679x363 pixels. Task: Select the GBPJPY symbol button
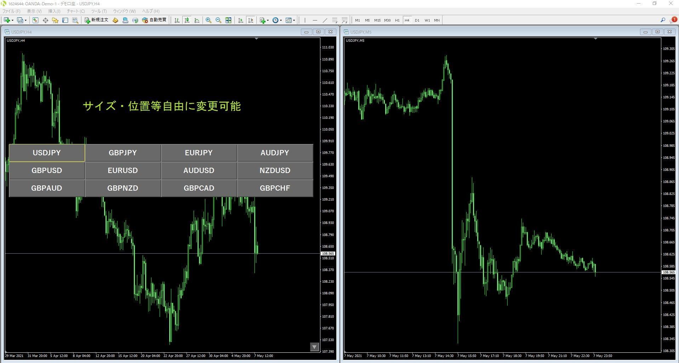click(x=123, y=153)
